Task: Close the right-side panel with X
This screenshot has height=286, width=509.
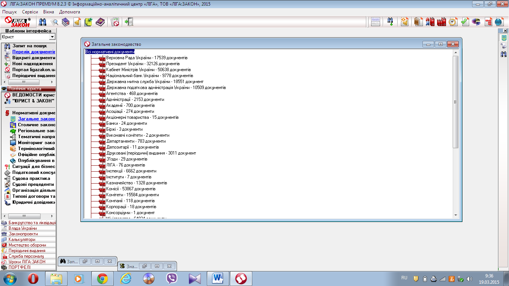Action: click(505, 31)
